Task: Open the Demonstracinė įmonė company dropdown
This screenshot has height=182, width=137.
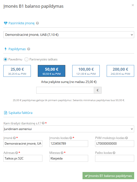Action: pos(69,35)
